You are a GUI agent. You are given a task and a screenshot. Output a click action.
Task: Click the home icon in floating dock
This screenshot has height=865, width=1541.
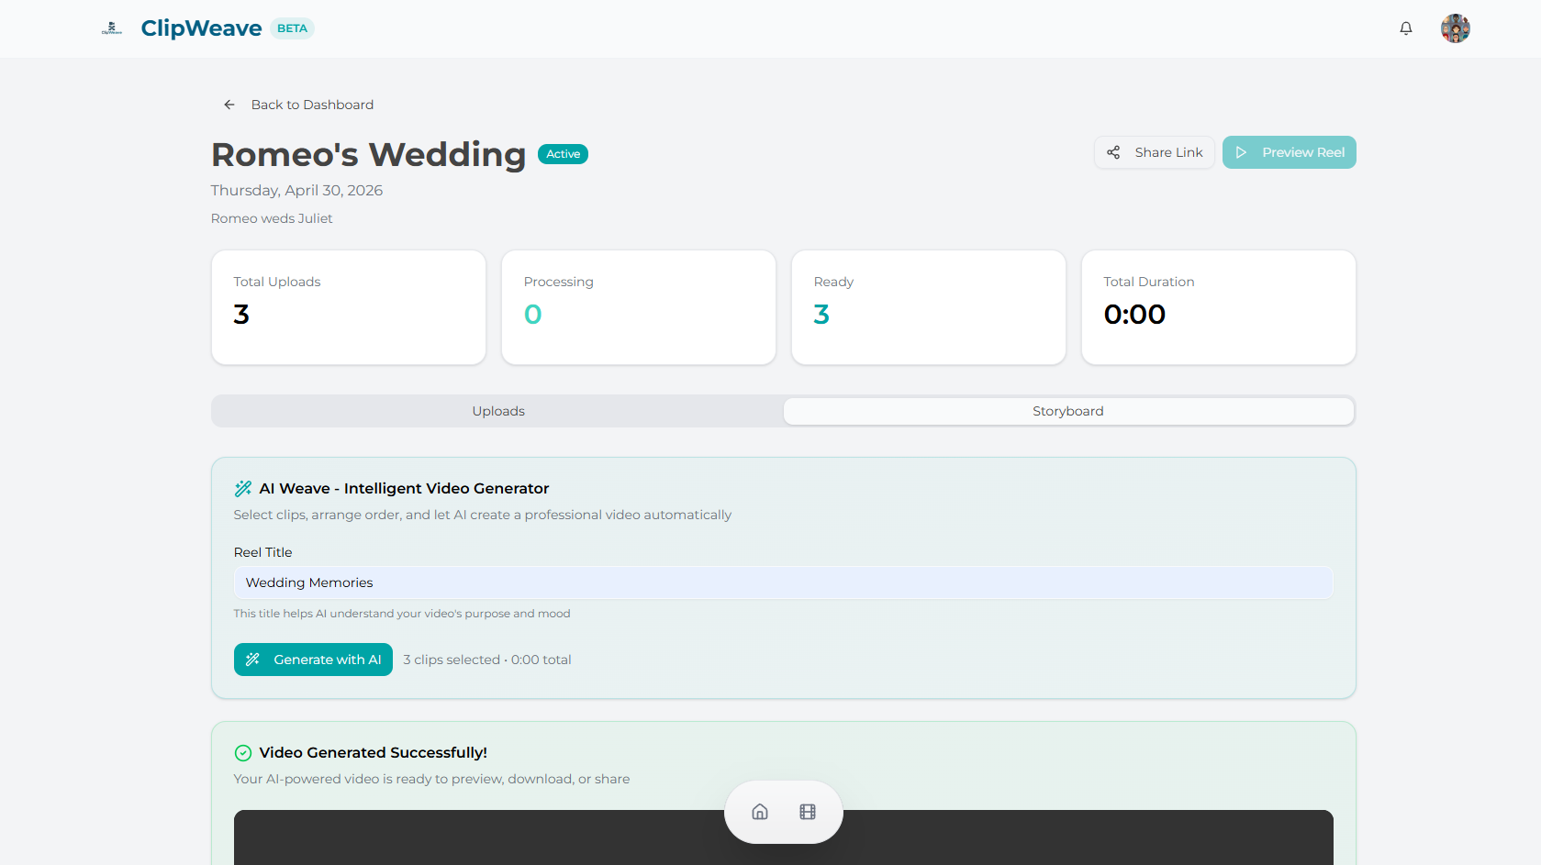click(x=760, y=812)
